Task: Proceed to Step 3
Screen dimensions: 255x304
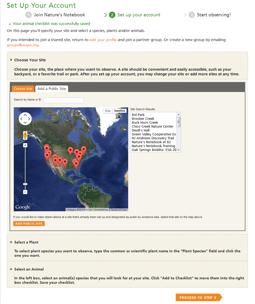Action: [x=199, y=298]
